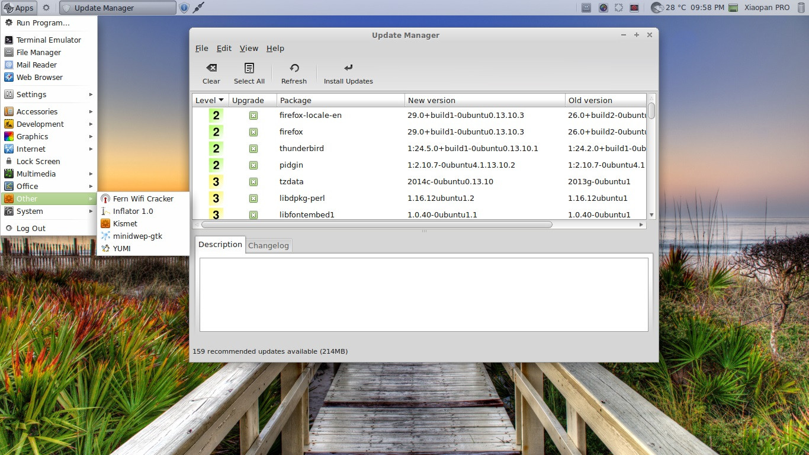The width and height of the screenshot is (809, 455).
Task: Expand the Graphics submenu
Action: 49,136
